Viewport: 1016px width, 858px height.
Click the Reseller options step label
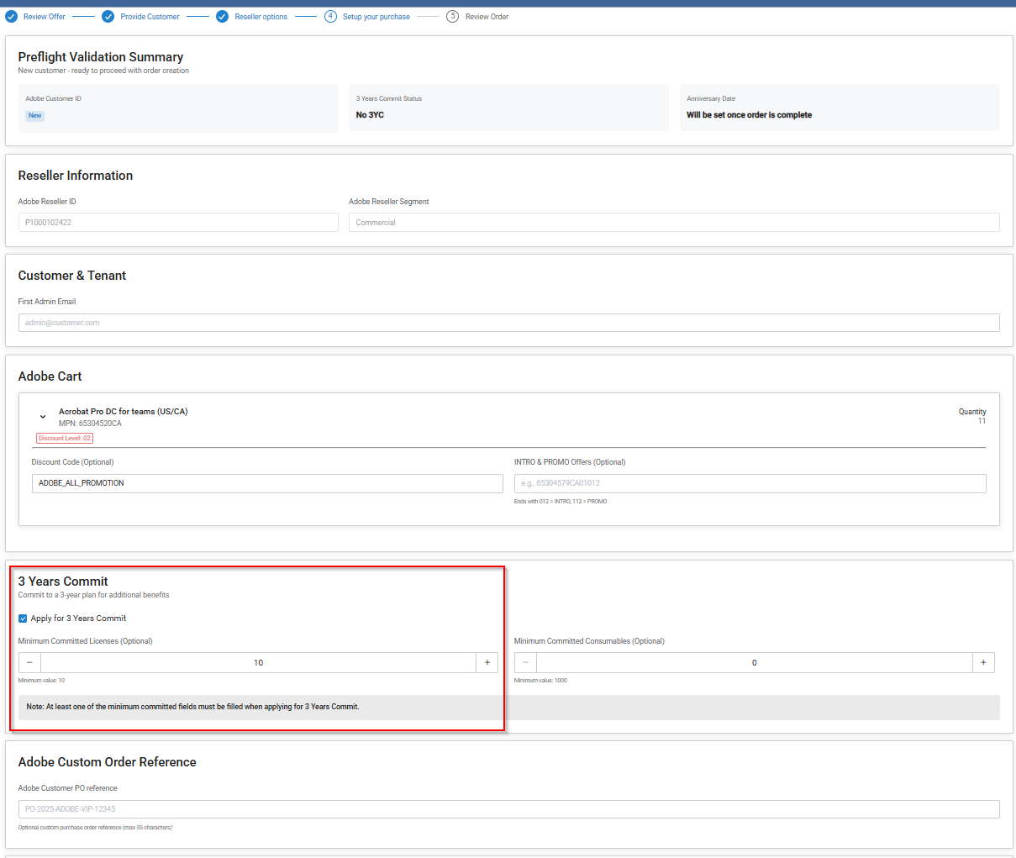click(261, 17)
